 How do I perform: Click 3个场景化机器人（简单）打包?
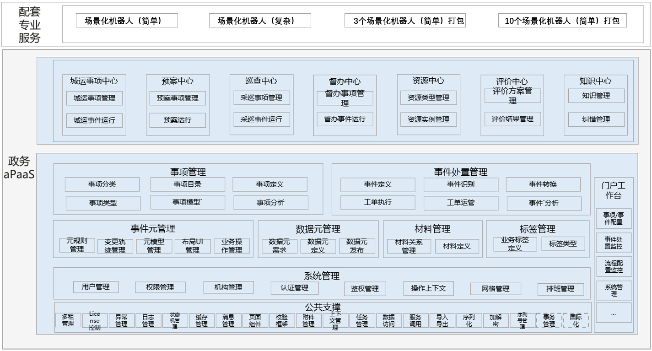405,21
